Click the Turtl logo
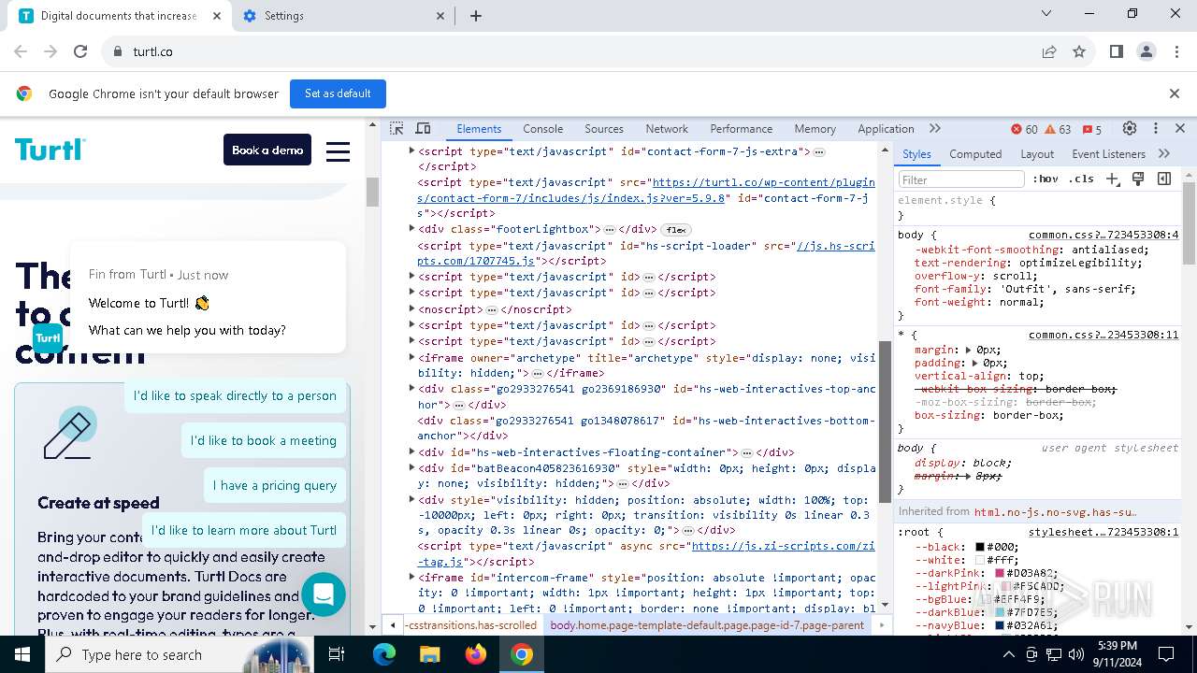The height and width of the screenshot is (673, 1197). click(50, 150)
